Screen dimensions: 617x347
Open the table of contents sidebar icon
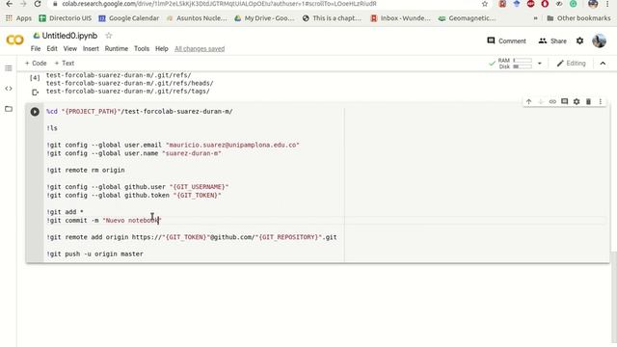9,68
